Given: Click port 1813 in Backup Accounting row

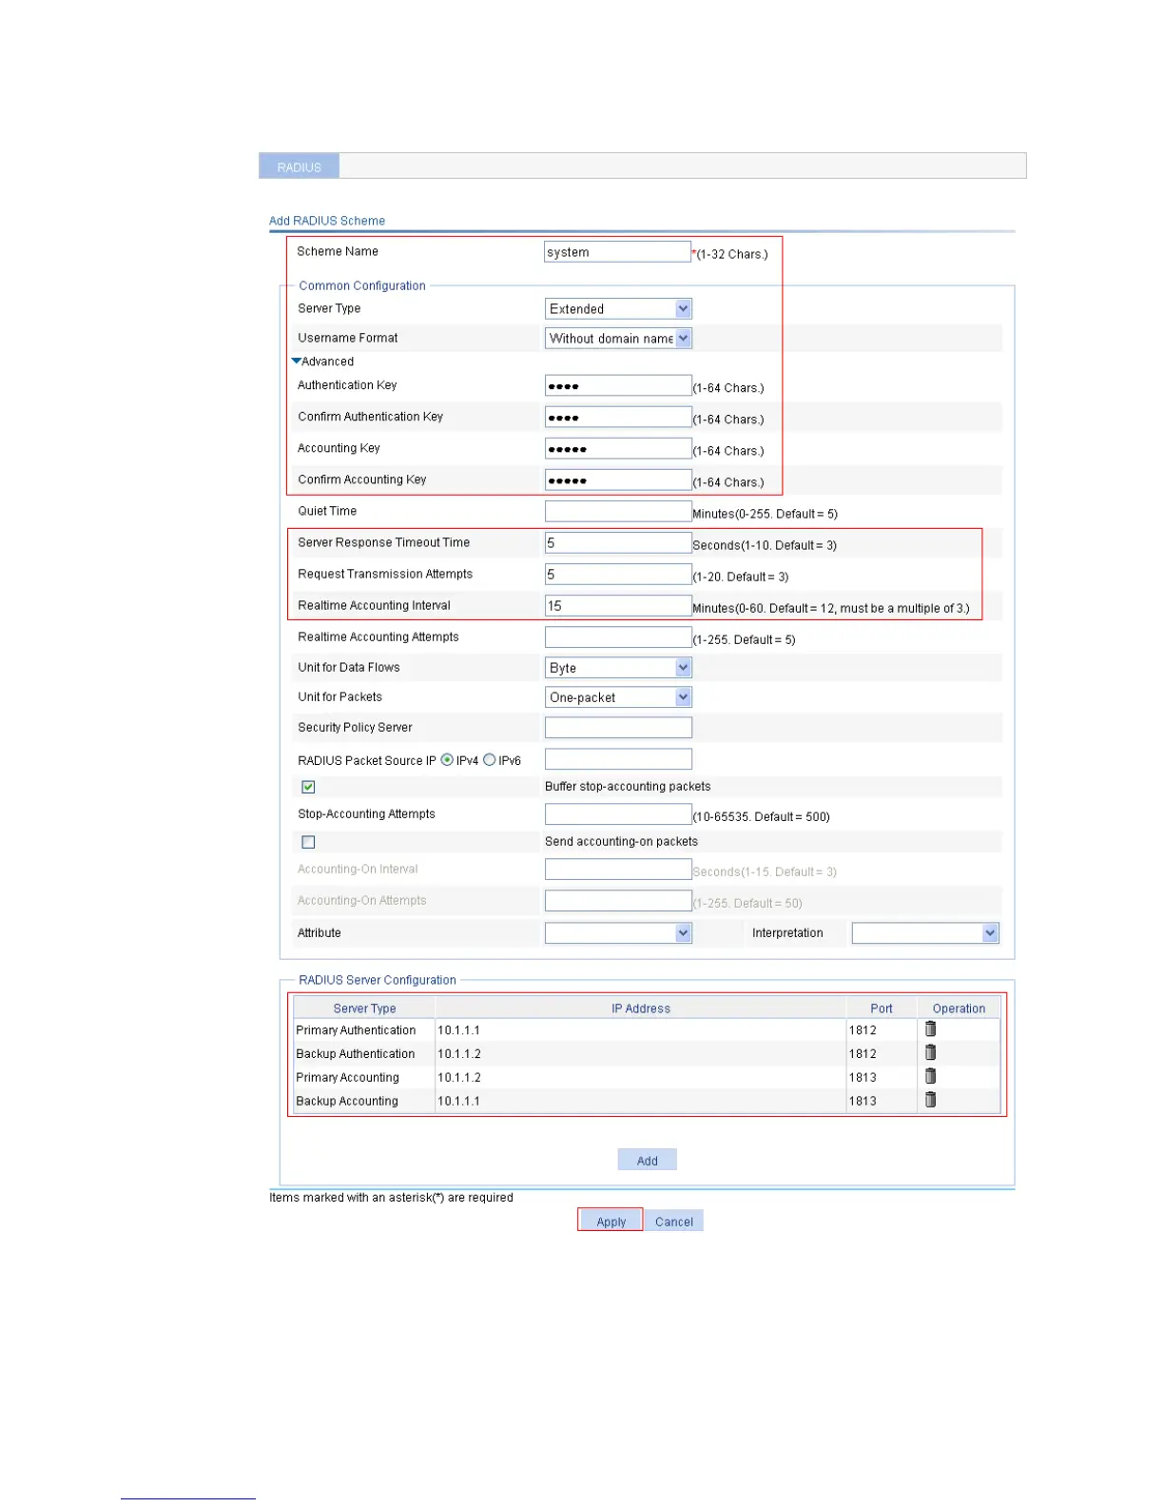Looking at the screenshot, I should 863,1101.
